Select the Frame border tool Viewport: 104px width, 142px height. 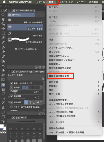[x=3, y=98]
